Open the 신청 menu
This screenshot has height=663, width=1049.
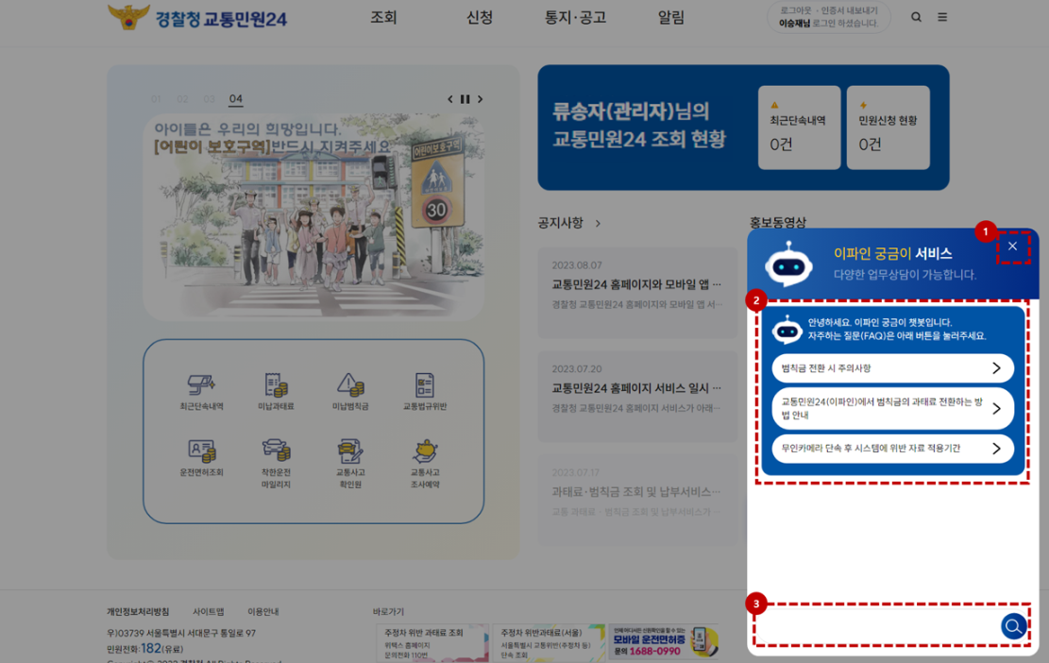[479, 17]
